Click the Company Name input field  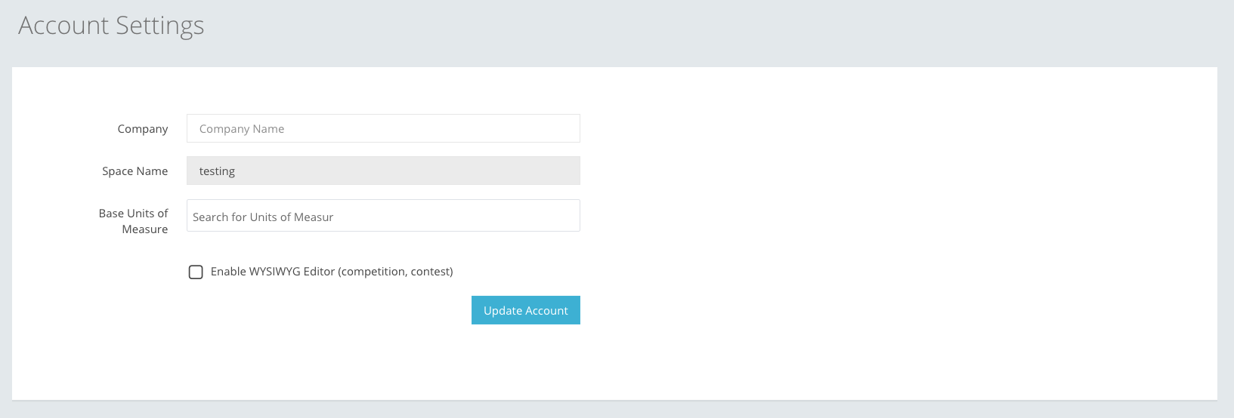[383, 128]
